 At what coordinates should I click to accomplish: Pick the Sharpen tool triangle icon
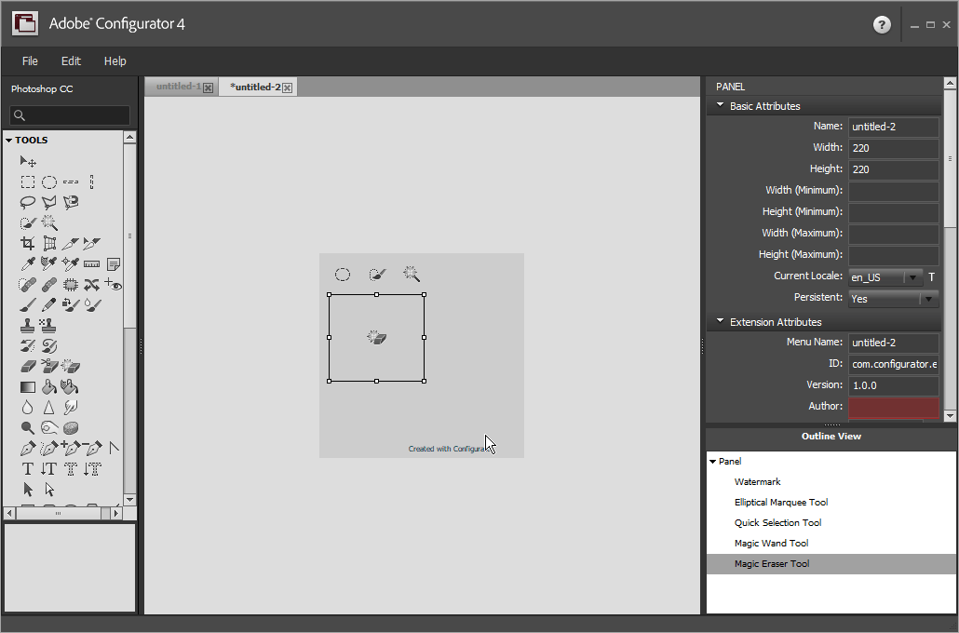click(x=49, y=408)
